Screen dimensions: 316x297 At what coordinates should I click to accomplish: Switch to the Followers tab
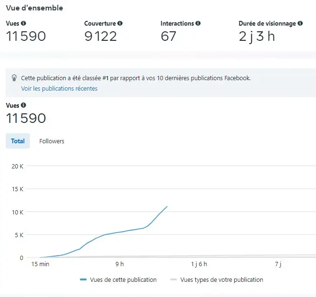point(52,141)
